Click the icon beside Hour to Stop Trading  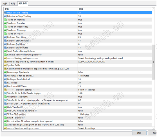pyautogui.click(x=5, y=13)
